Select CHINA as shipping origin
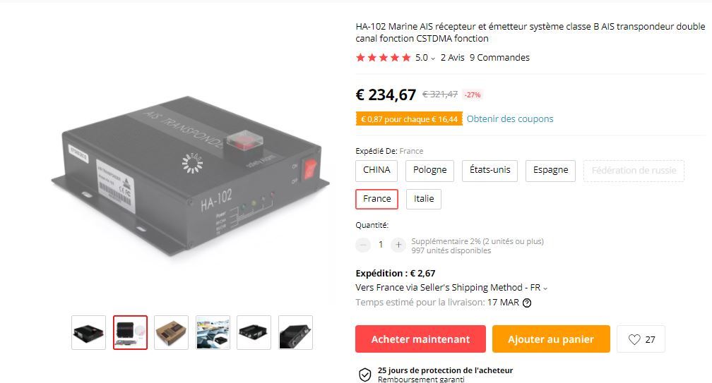 tap(376, 171)
